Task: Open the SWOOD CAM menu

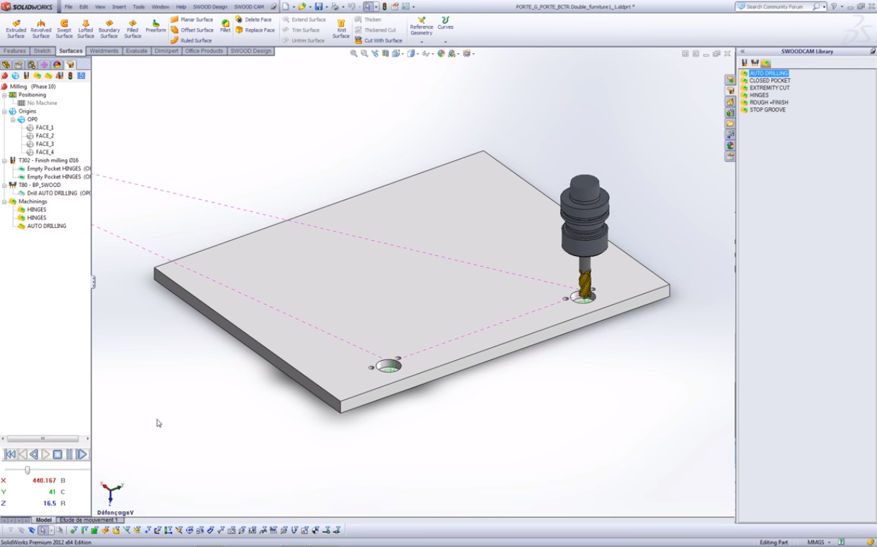Action: 248,6
